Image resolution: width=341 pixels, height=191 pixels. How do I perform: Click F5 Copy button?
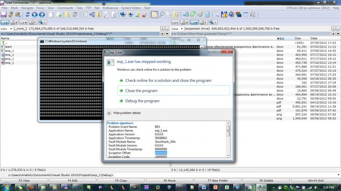[121, 180]
